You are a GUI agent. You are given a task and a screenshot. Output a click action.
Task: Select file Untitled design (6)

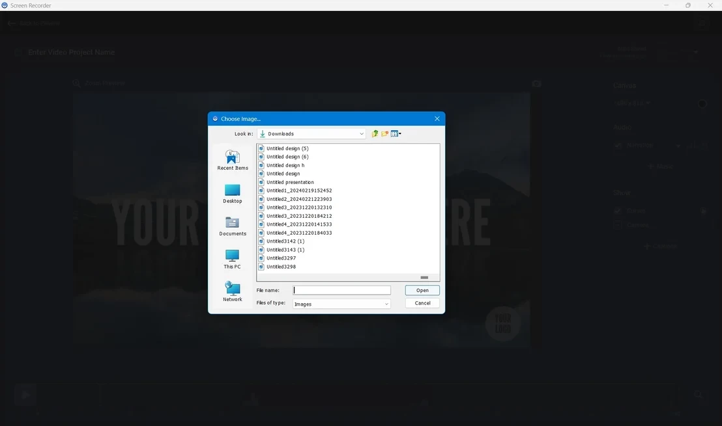(x=287, y=157)
